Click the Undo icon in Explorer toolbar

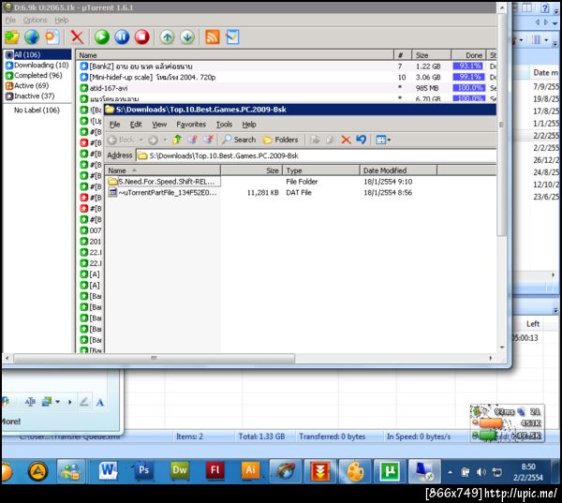362,140
